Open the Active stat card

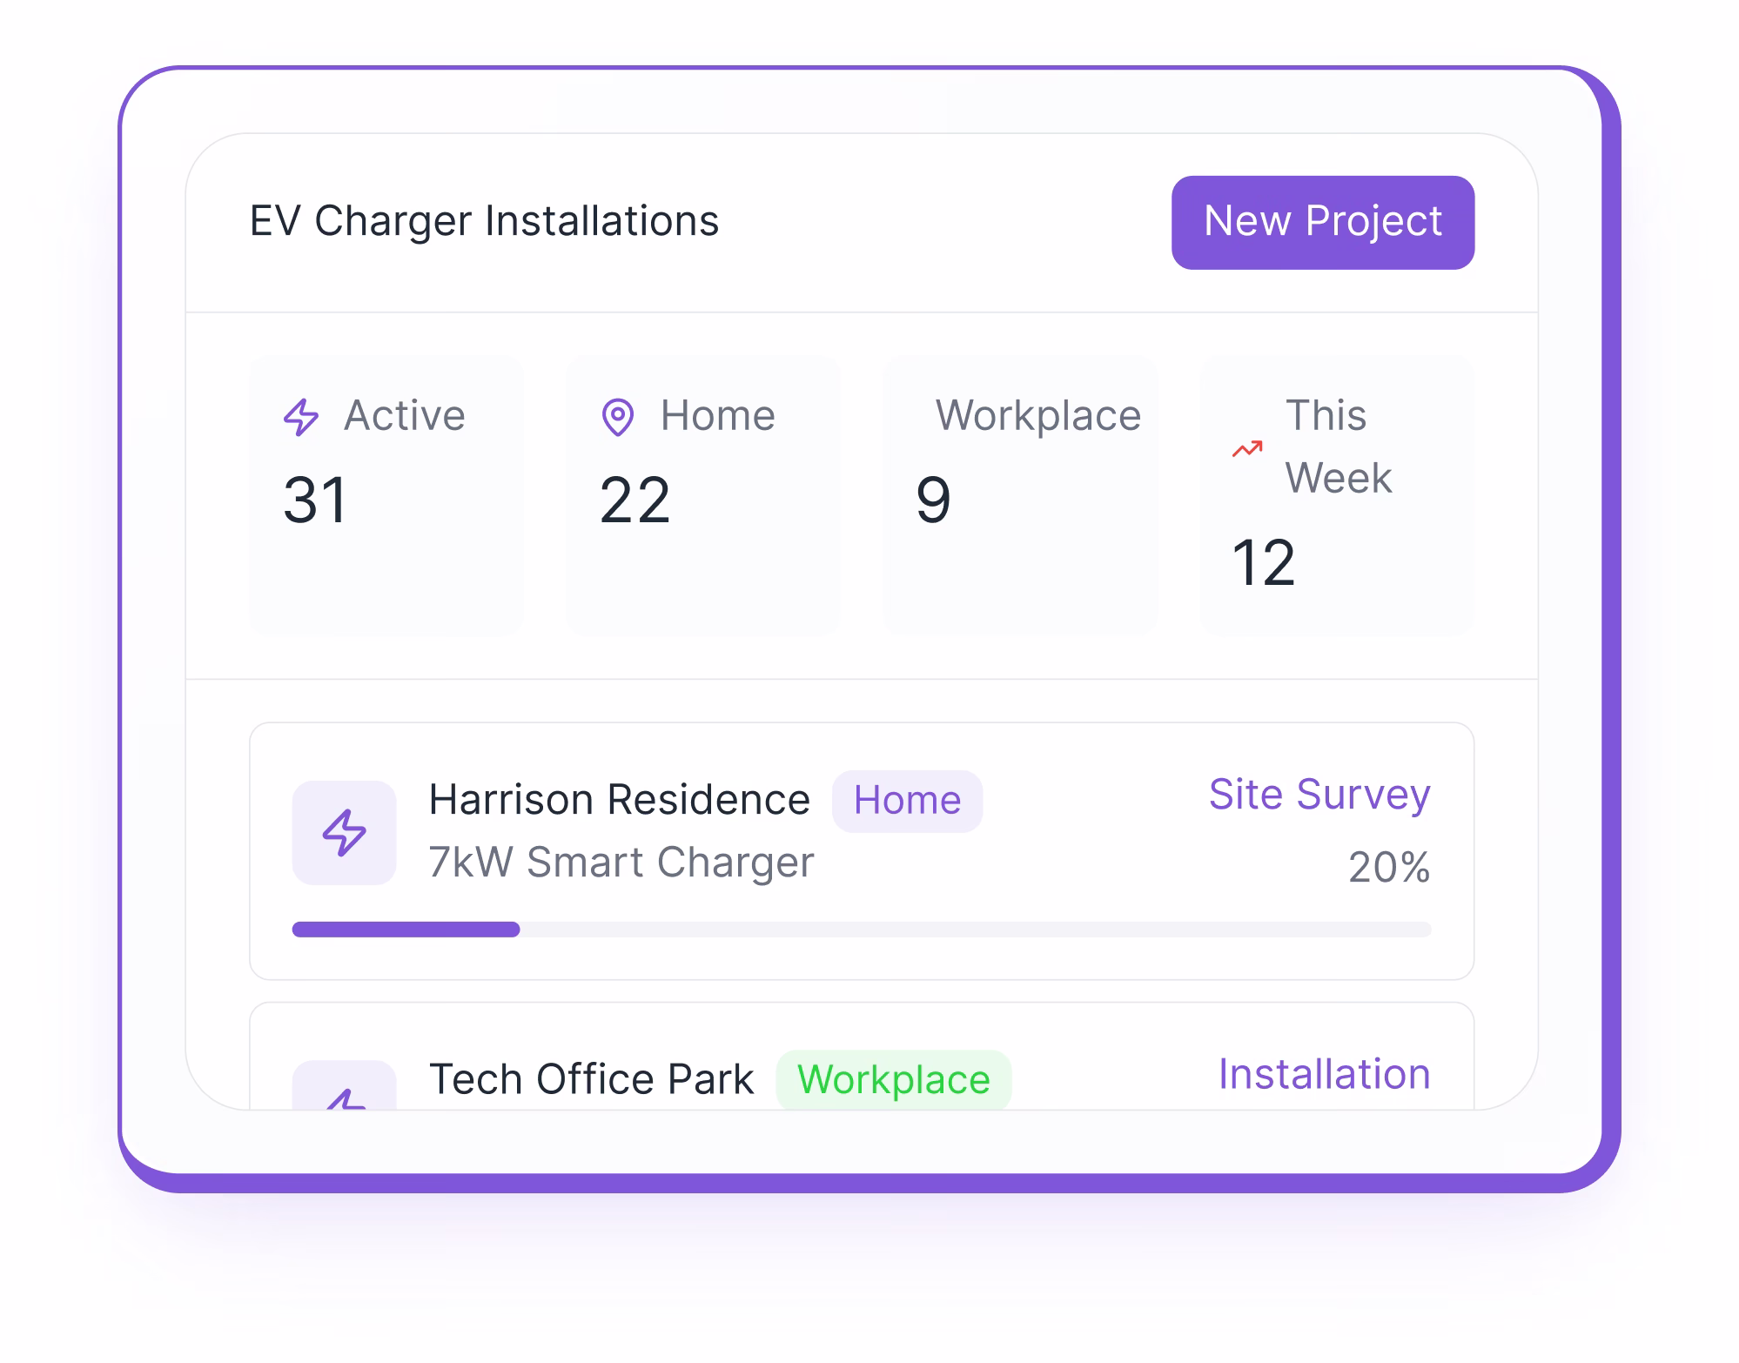tap(386, 496)
